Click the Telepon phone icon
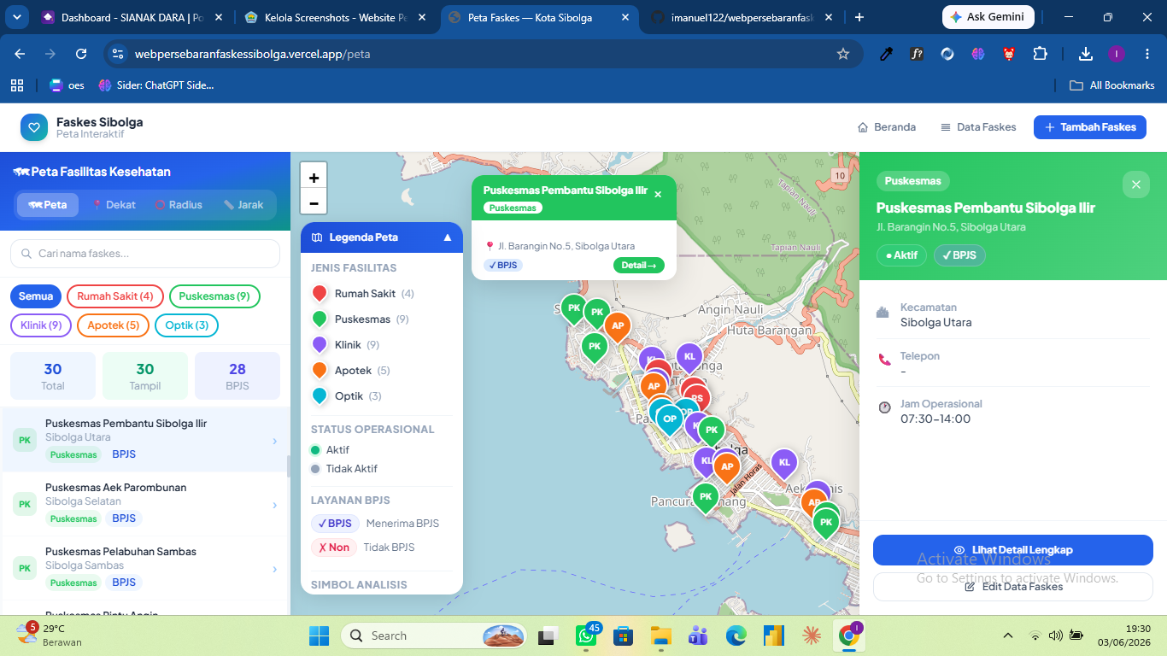 pyautogui.click(x=884, y=360)
